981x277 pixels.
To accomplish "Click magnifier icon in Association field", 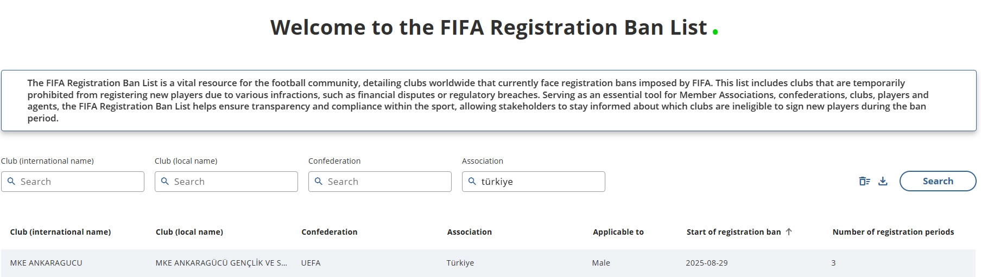I will tap(472, 182).
